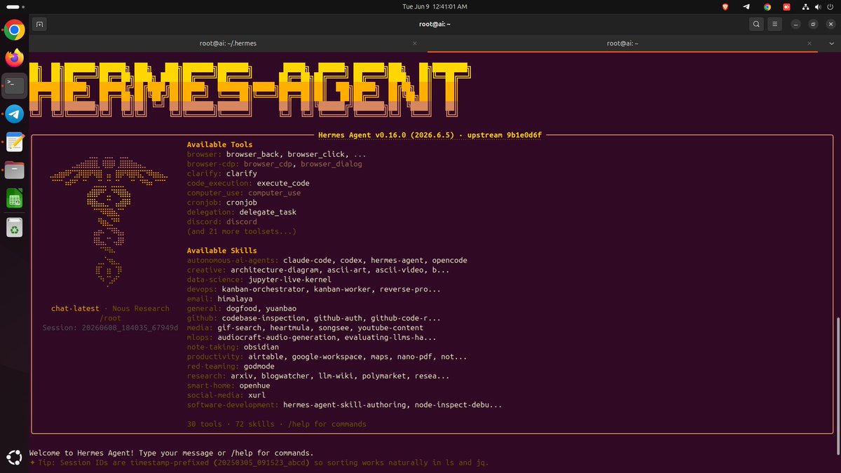
Task: Click the 'Available Tools' heading
Action: (219, 144)
